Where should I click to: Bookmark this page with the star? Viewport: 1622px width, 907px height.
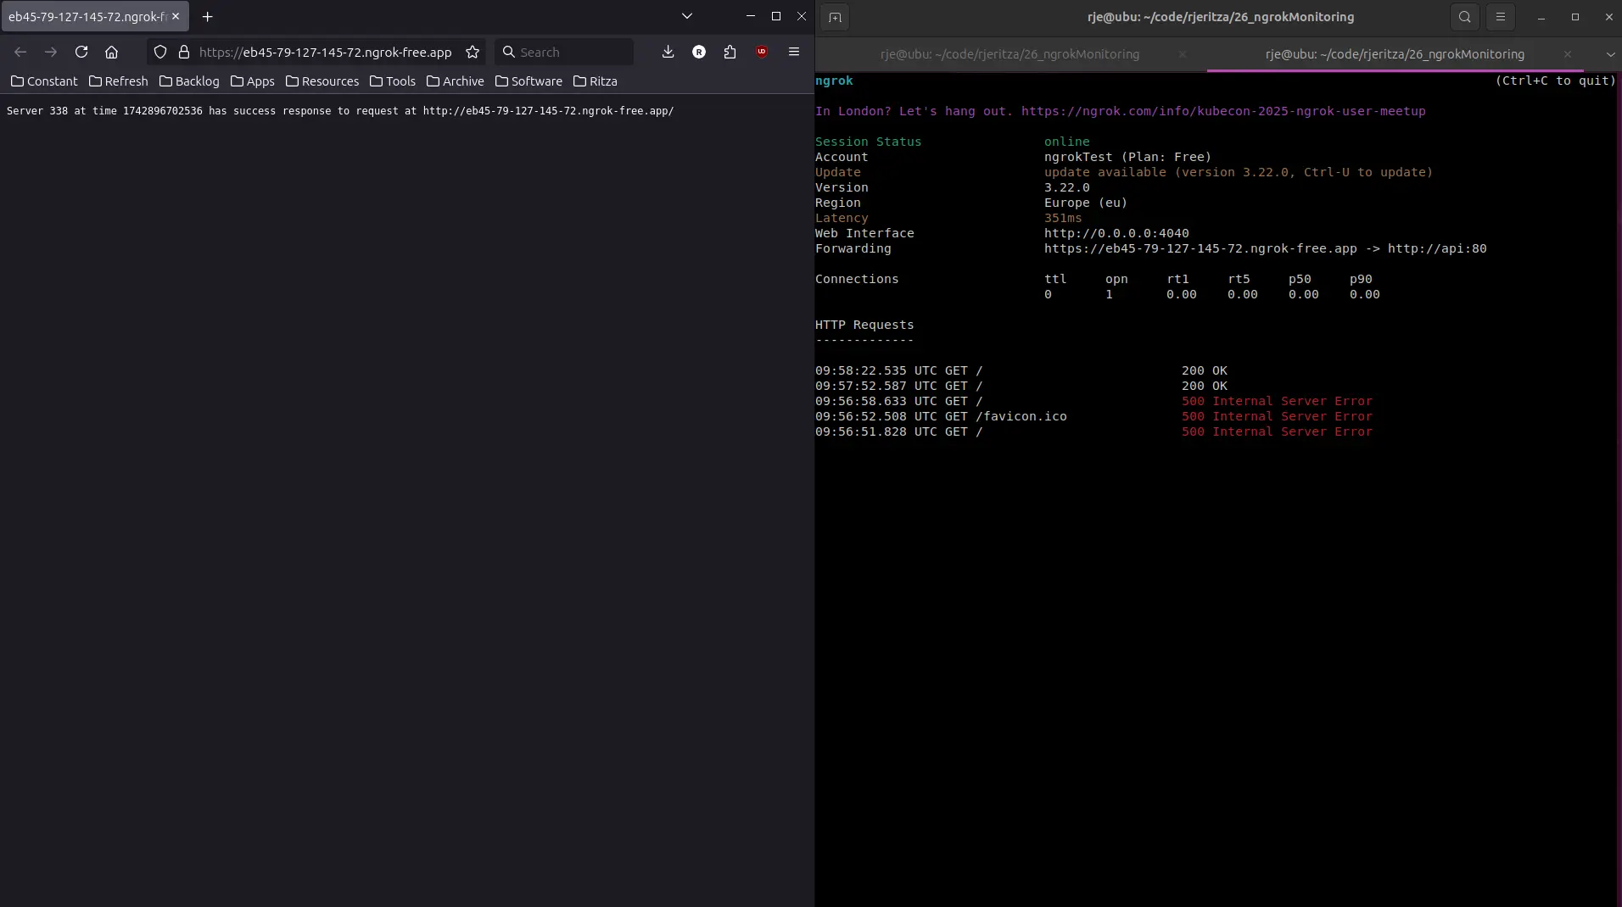[x=473, y=52]
